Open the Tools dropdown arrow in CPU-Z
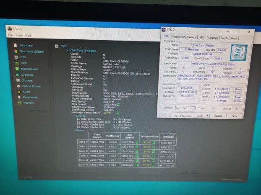The width and height of the screenshot is (261, 195). 207,115
